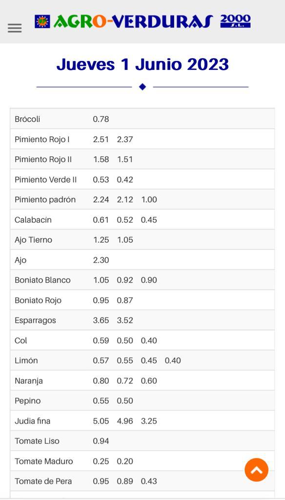Click the Jueves 1 Junio 2023 heading
Viewport: 285px width, 500px height.
click(x=142, y=64)
